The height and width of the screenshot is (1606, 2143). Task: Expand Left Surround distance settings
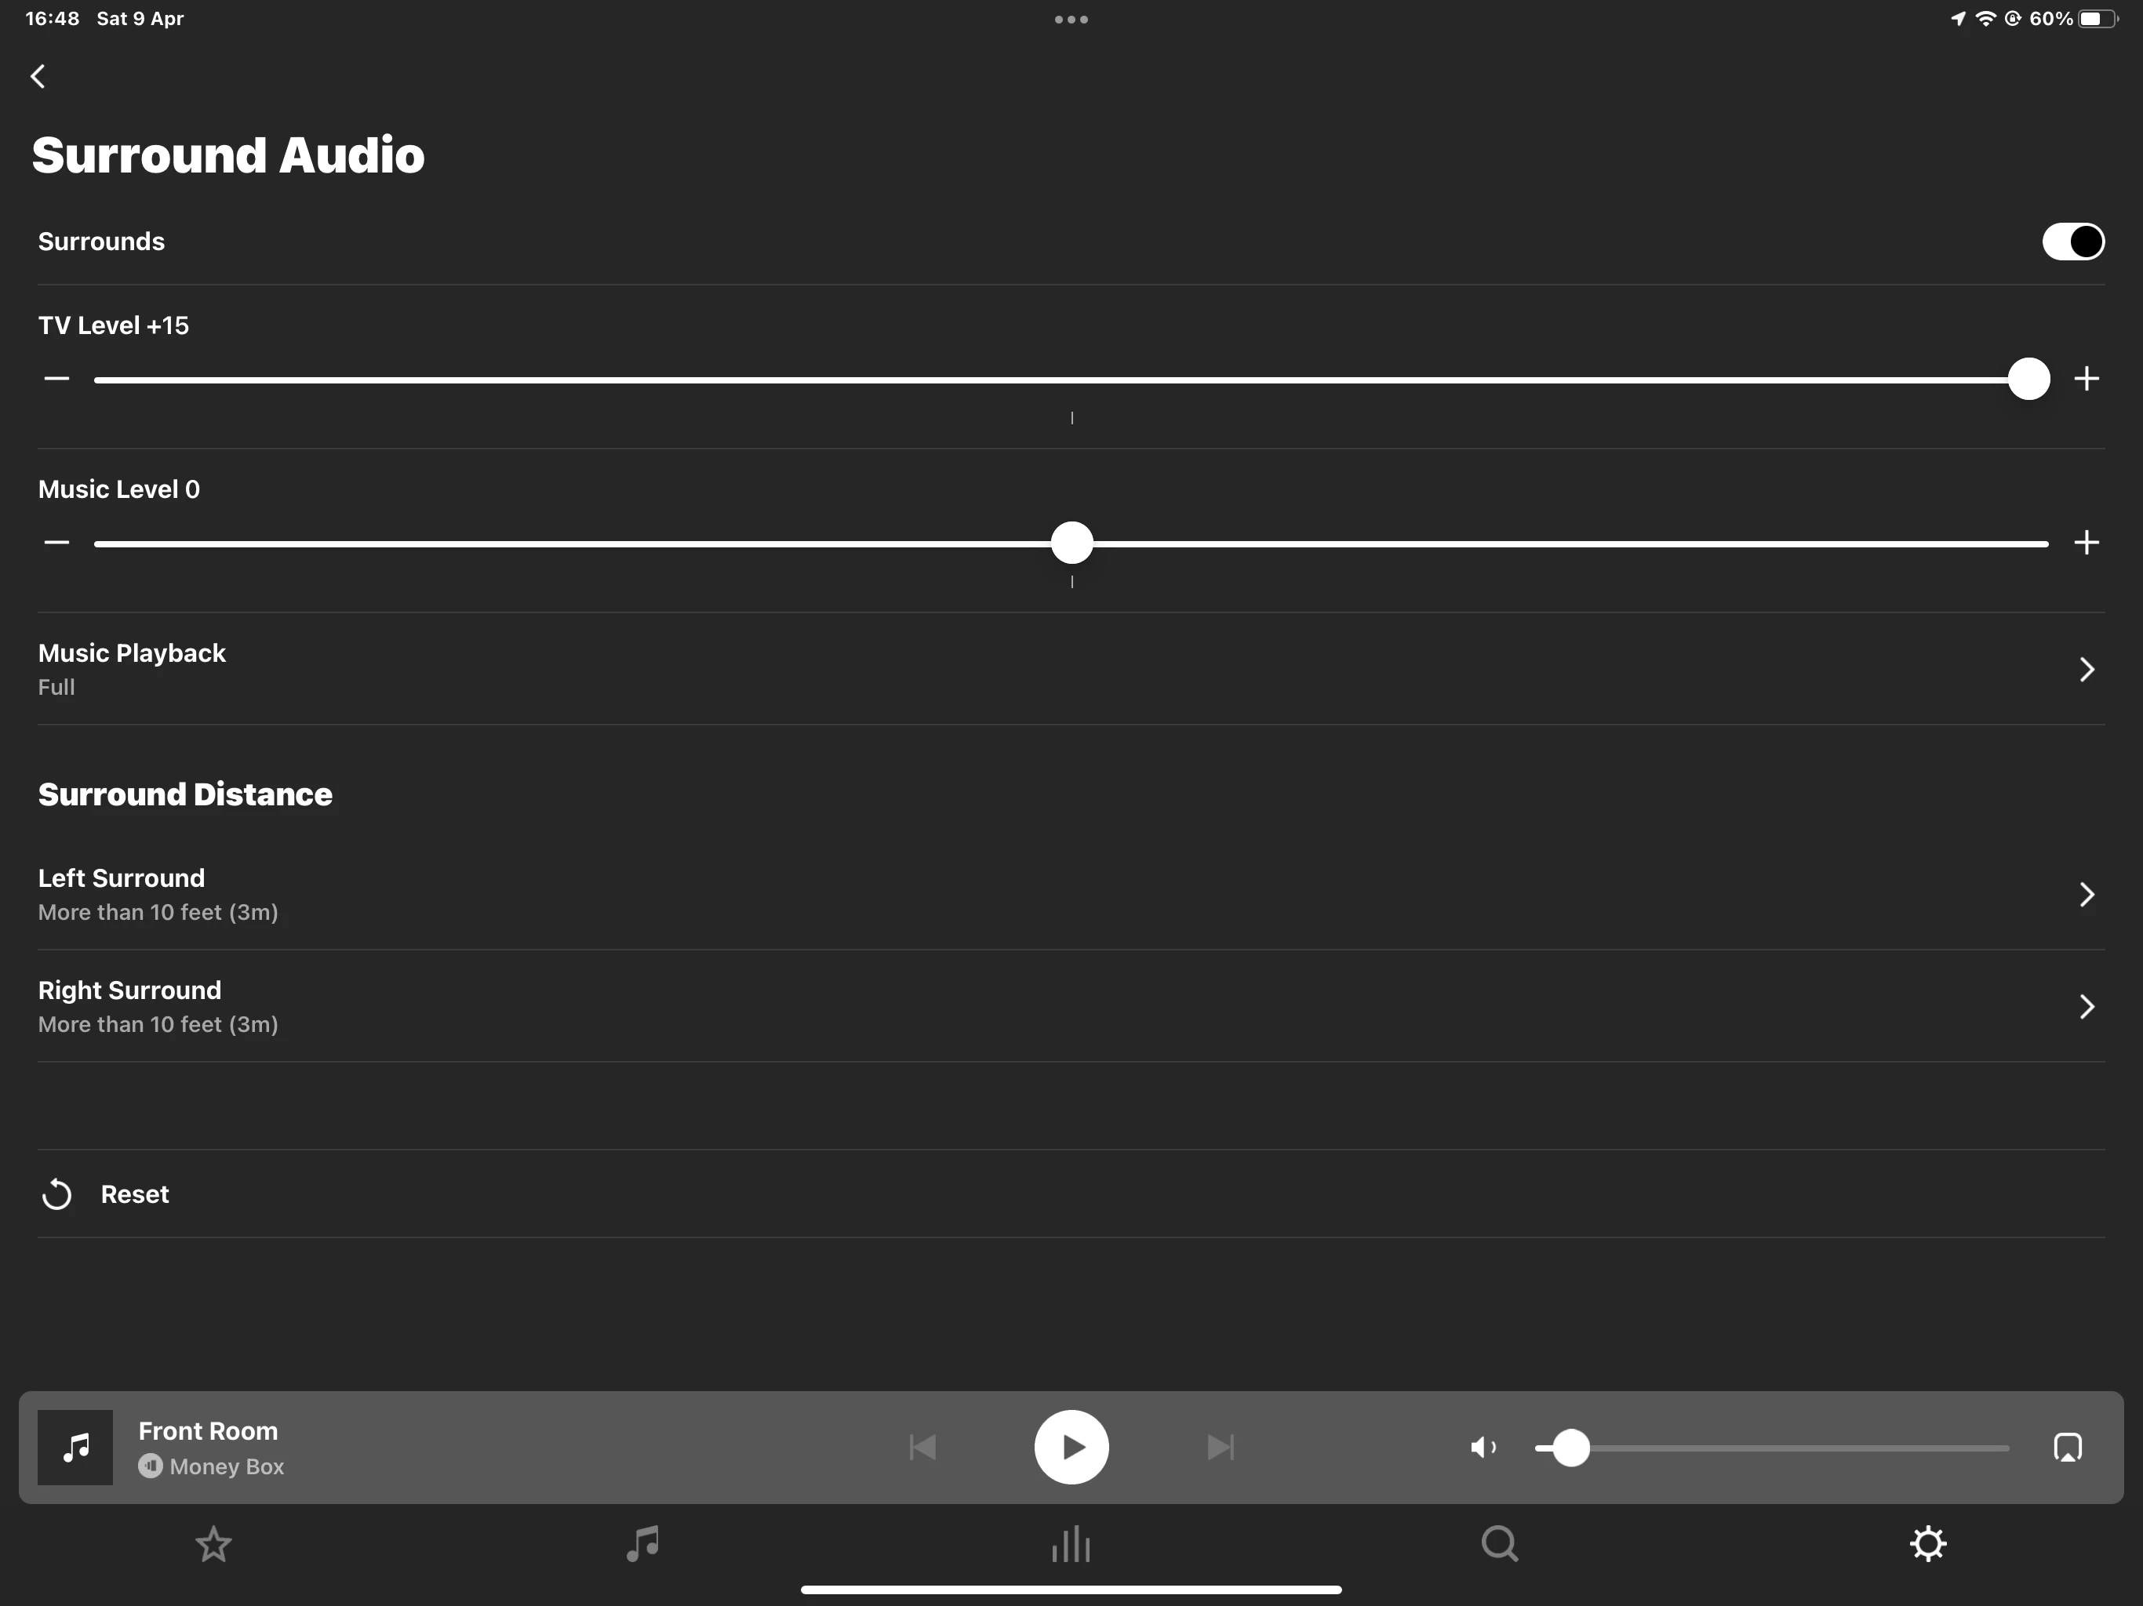coord(2086,894)
